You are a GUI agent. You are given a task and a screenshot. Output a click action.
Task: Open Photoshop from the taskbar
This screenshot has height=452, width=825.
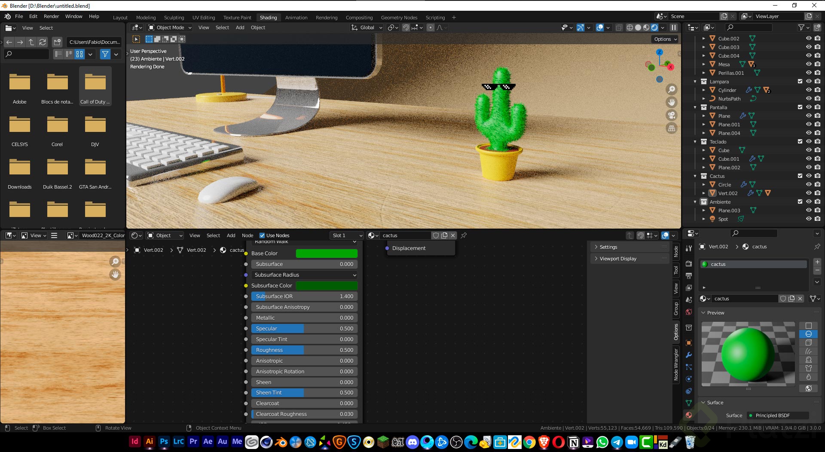click(164, 442)
